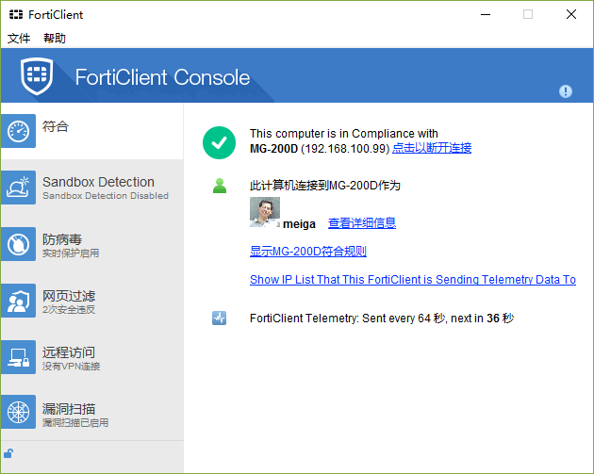This screenshot has height=474, width=594.
Task: Click the '此计算机连接到MG-200D作为' text
Action: tap(325, 186)
